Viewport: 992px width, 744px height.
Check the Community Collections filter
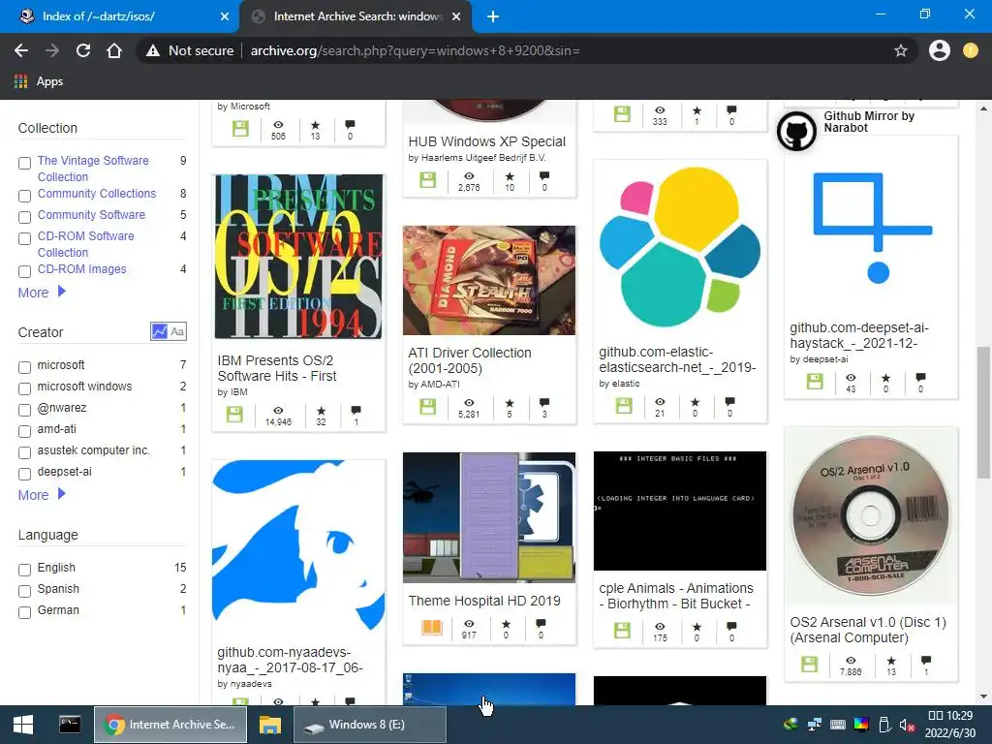tap(24, 196)
